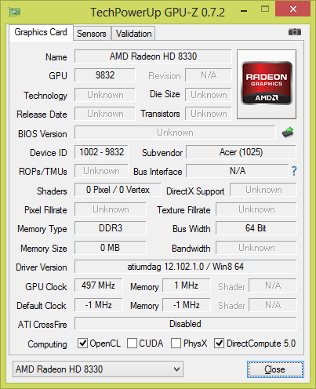
Task: Switch to the Validation tab
Action: [133, 34]
